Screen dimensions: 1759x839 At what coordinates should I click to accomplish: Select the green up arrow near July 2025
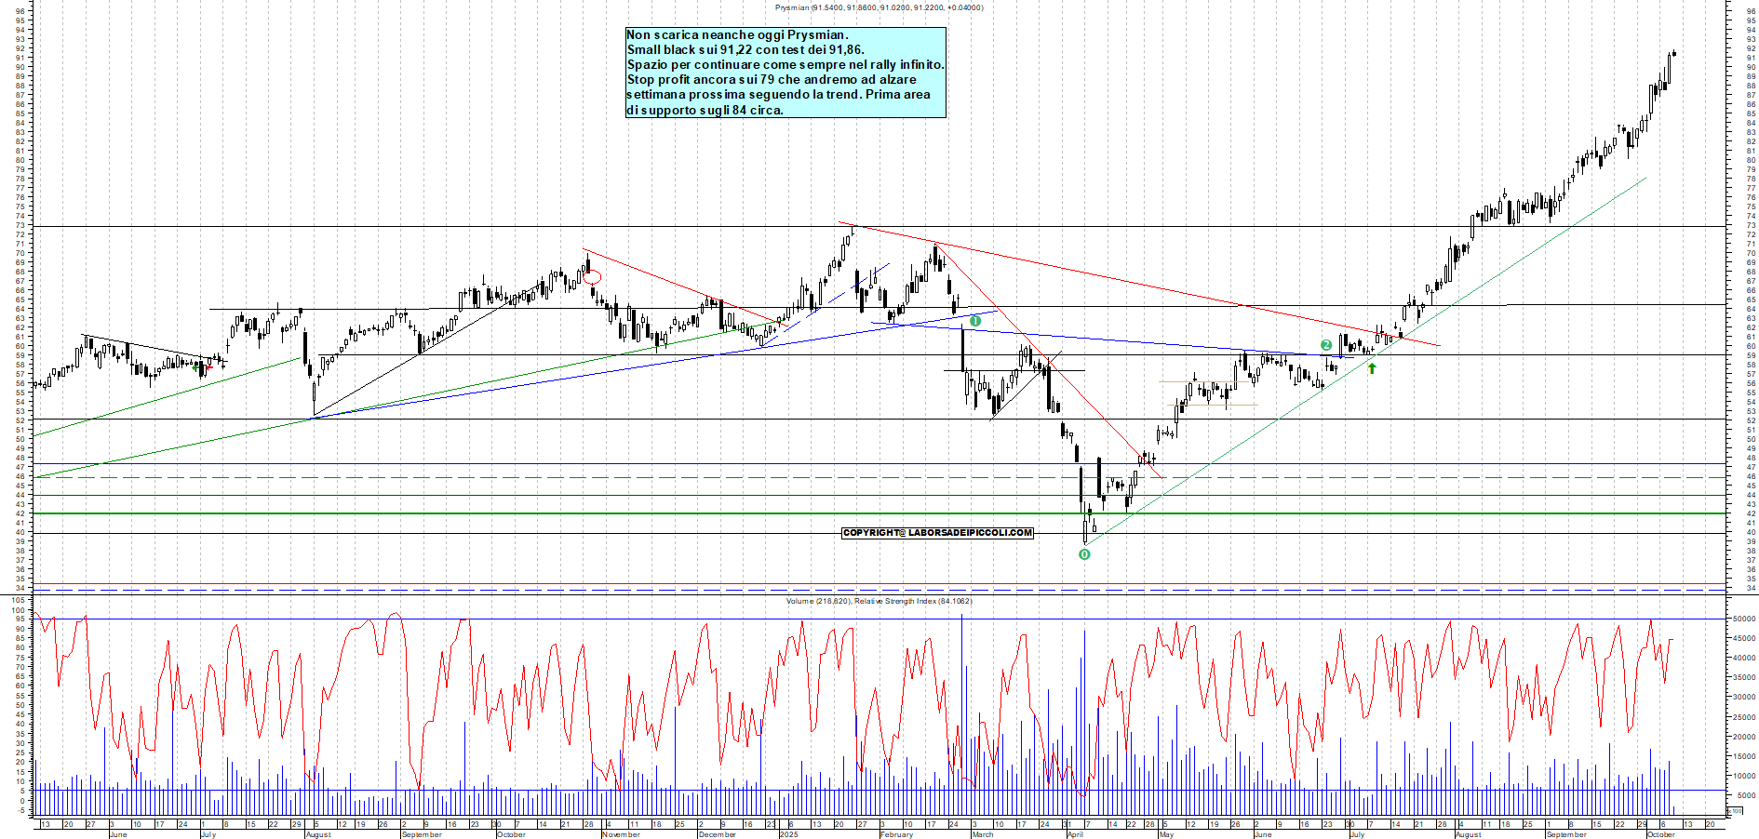(x=1372, y=368)
